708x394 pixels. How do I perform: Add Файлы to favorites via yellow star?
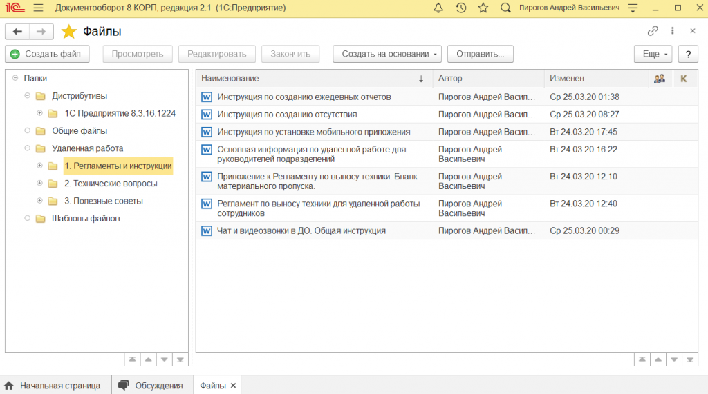pos(68,32)
